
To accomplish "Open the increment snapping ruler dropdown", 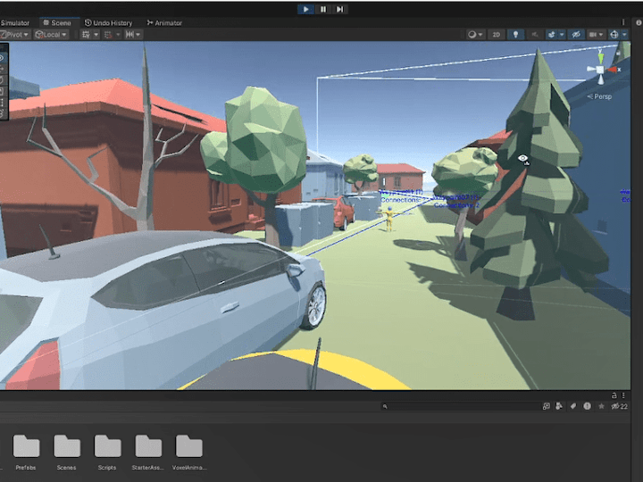I will tap(133, 35).
